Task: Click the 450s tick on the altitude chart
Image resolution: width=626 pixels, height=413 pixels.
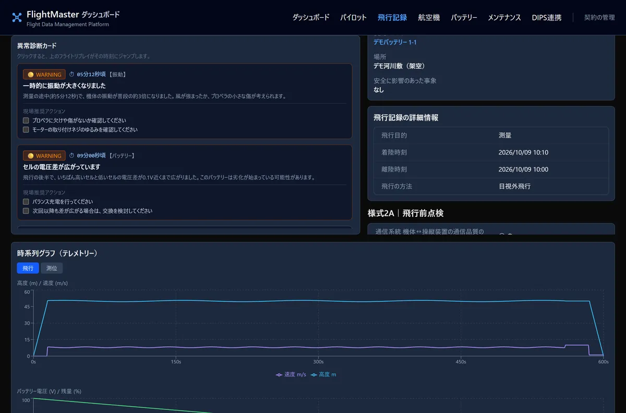Action: point(461,361)
